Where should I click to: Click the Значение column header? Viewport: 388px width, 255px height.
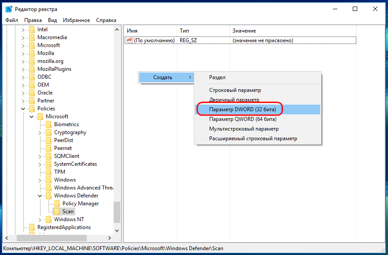click(293, 31)
